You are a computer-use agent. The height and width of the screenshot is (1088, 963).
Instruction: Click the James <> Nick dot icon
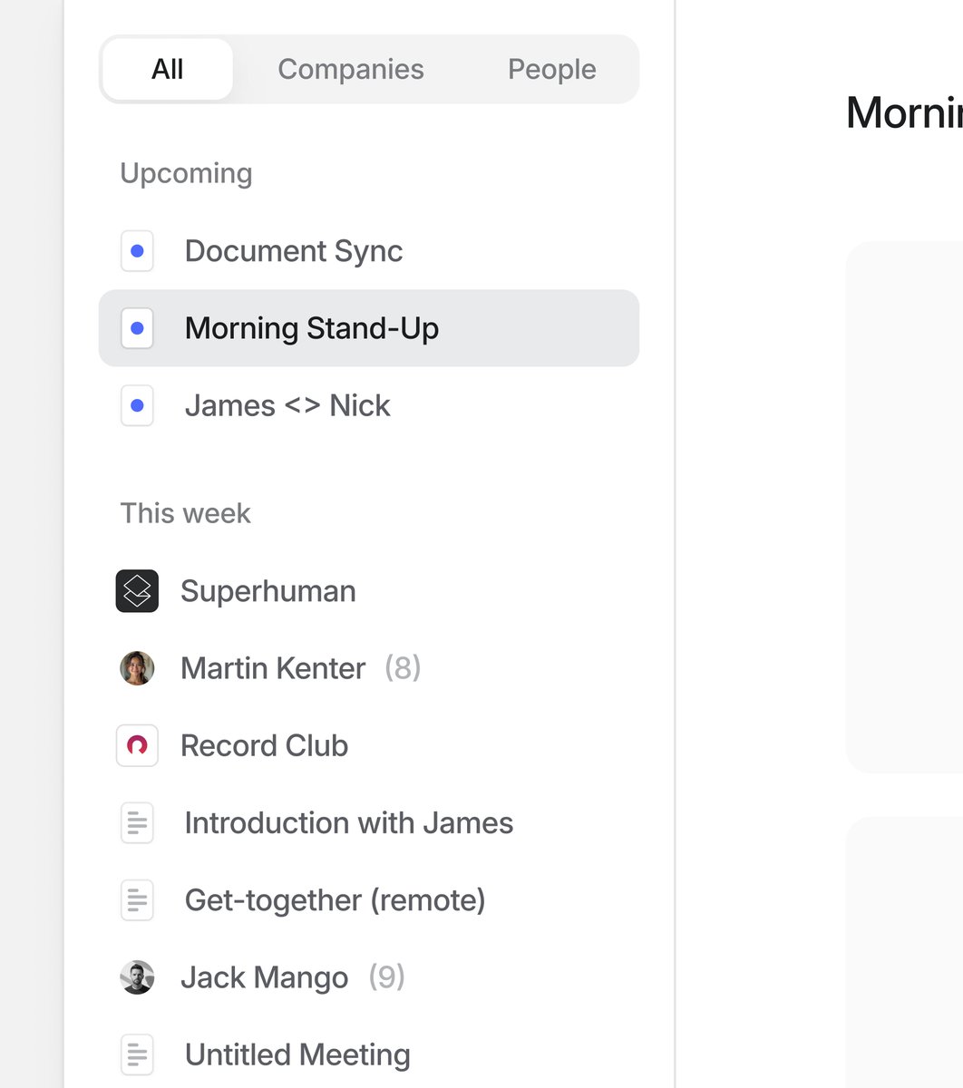[137, 405]
